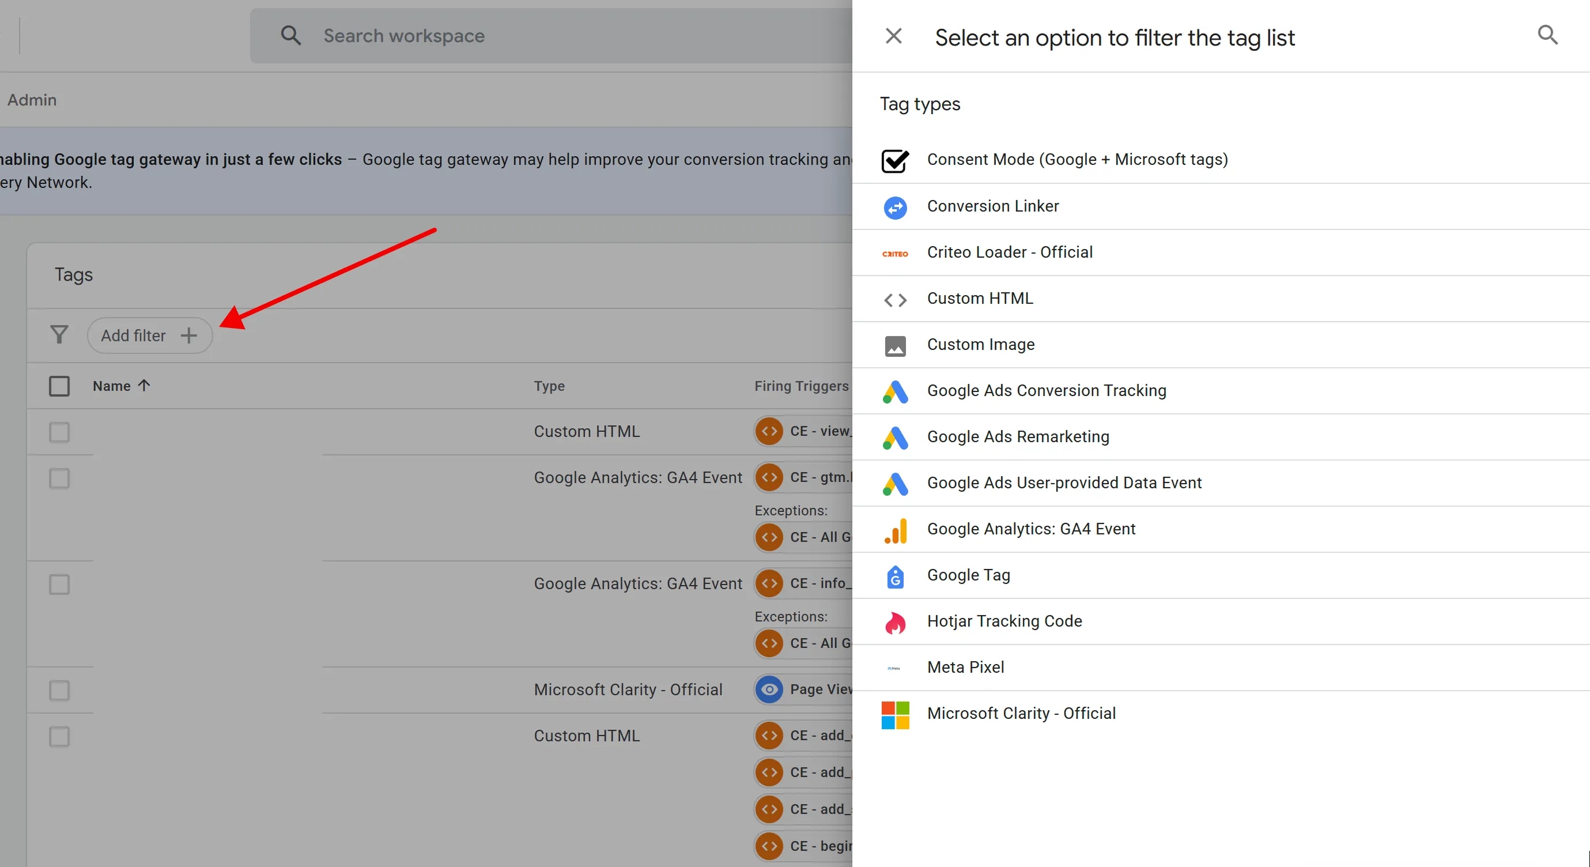
Task: Open search in the filter options panel
Action: [x=1547, y=35]
